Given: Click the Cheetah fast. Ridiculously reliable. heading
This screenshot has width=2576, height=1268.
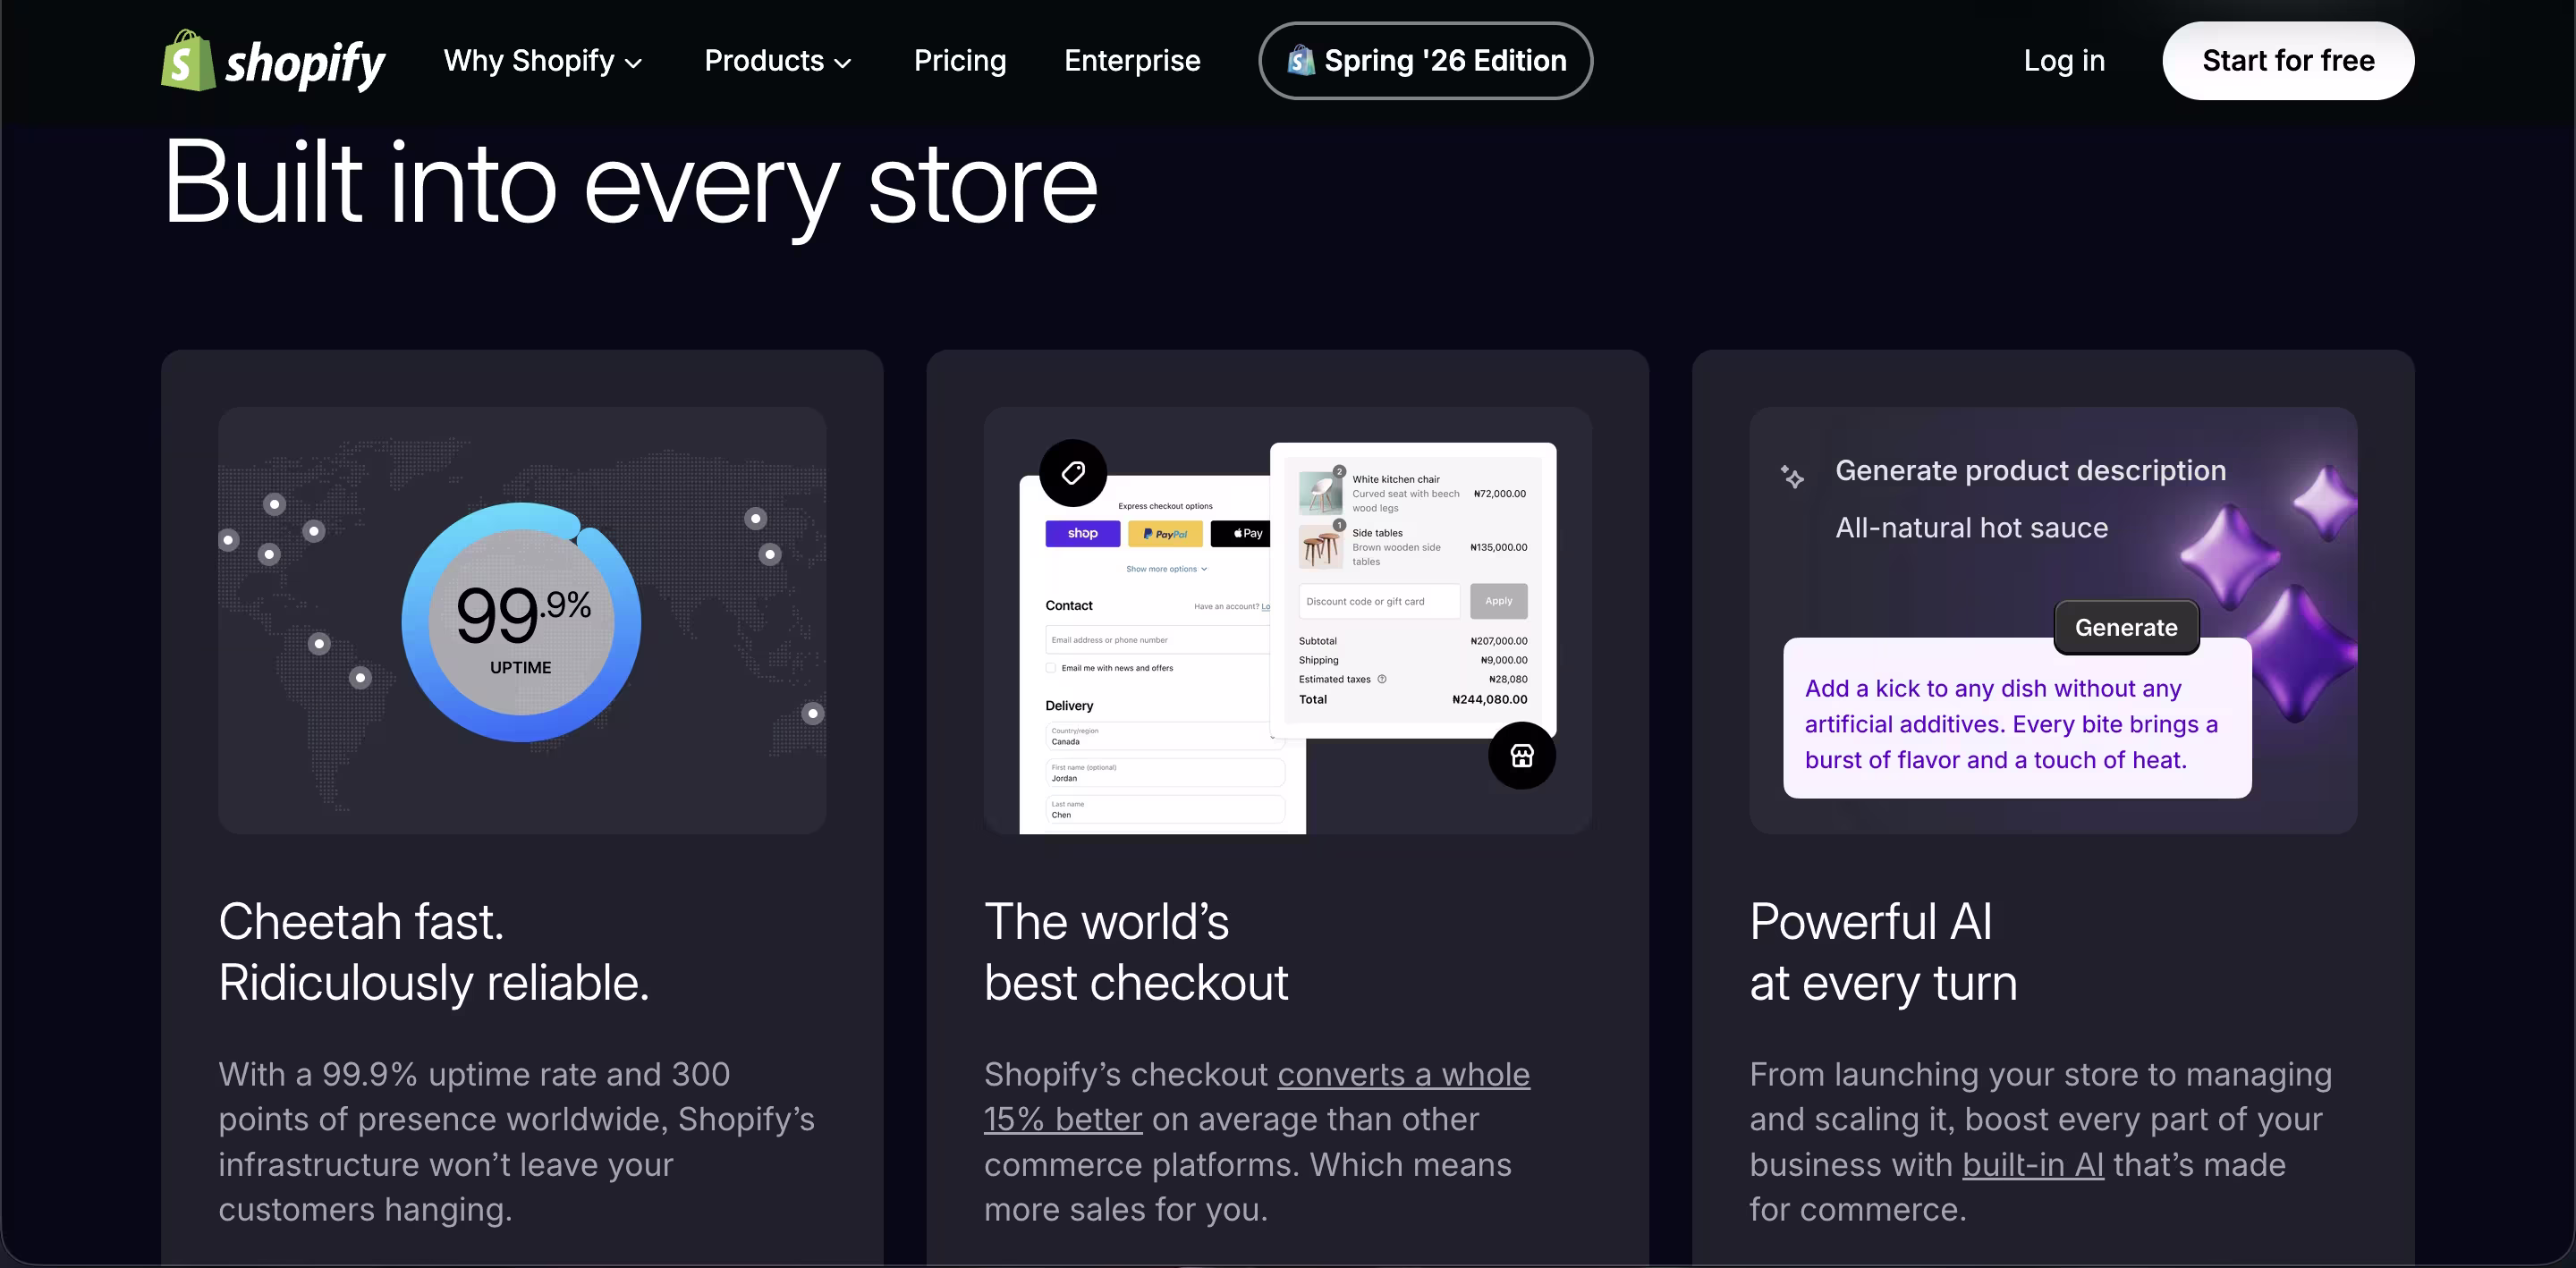Looking at the screenshot, I should point(434,952).
